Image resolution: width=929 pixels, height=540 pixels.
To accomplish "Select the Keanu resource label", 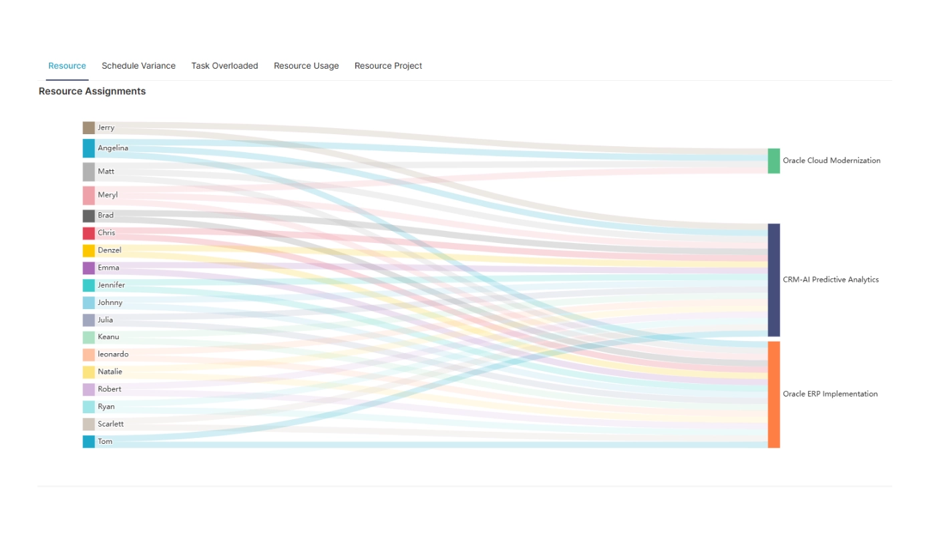I will [x=108, y=337].
